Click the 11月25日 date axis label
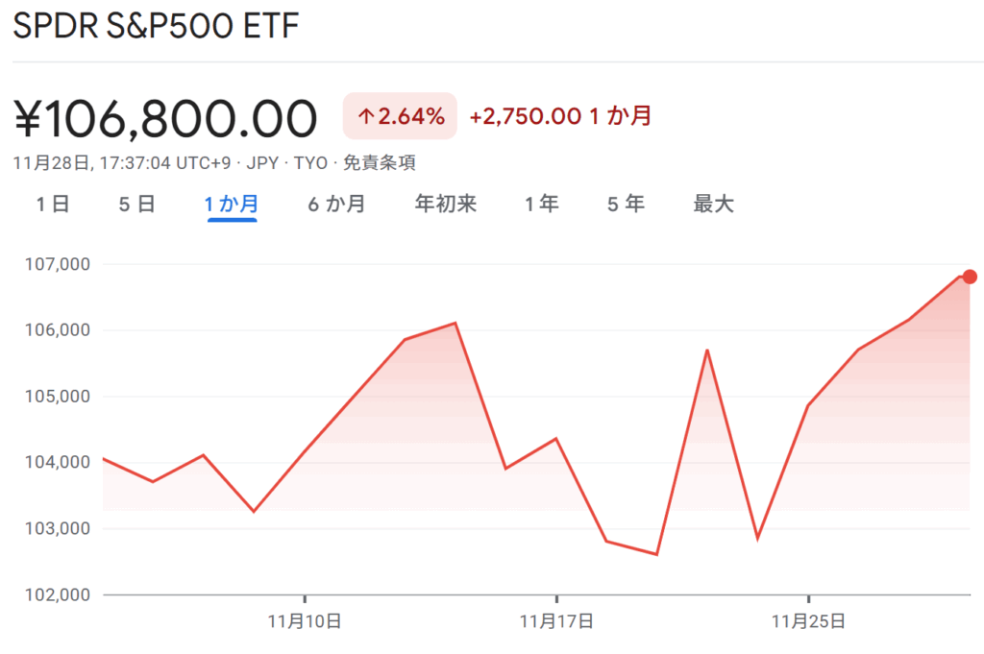This screenshot has width=984, height=654. pyautogui.click(x=808, y=621)
